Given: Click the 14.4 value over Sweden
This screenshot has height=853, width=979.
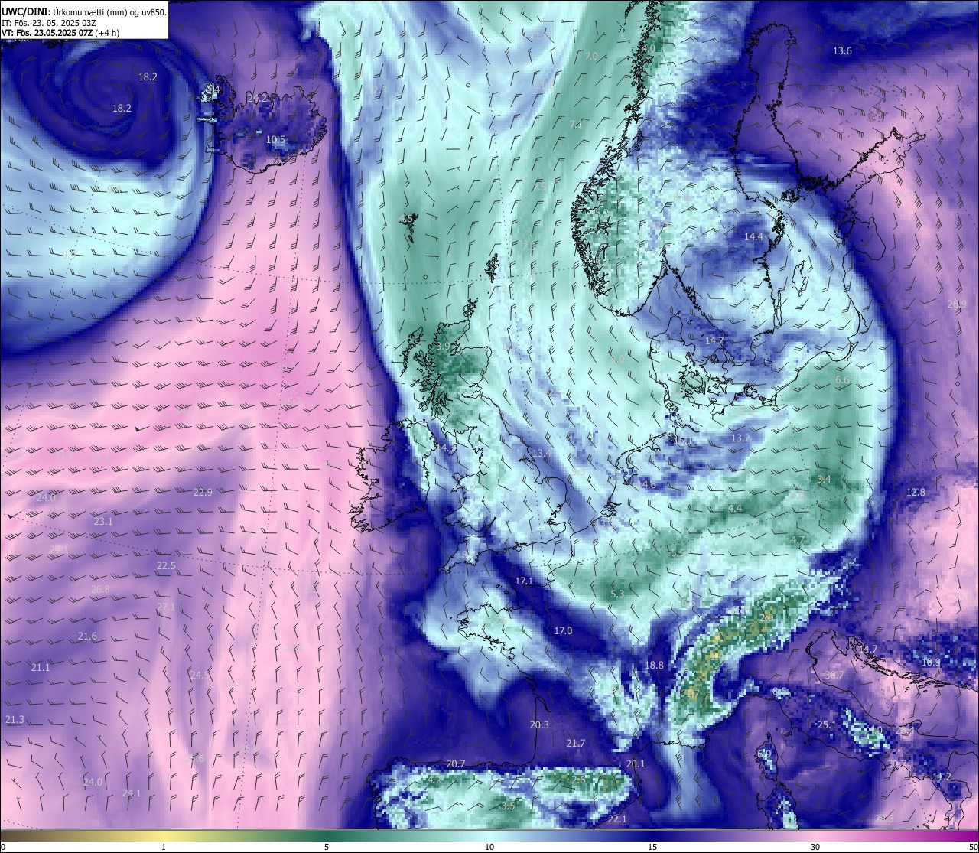Looking at the screenshot, I should coord(754,237).
